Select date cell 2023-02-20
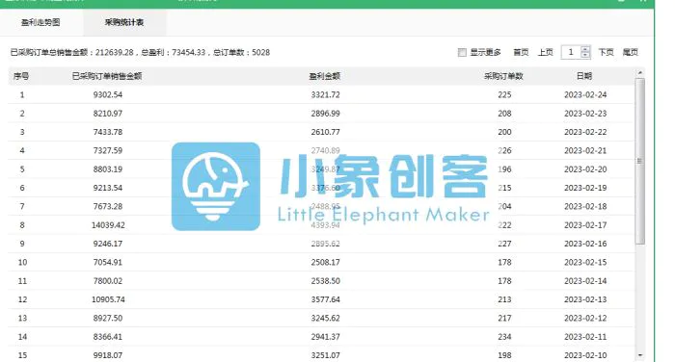675x362 pixels. pyautogui.click(x=585, y=169)
